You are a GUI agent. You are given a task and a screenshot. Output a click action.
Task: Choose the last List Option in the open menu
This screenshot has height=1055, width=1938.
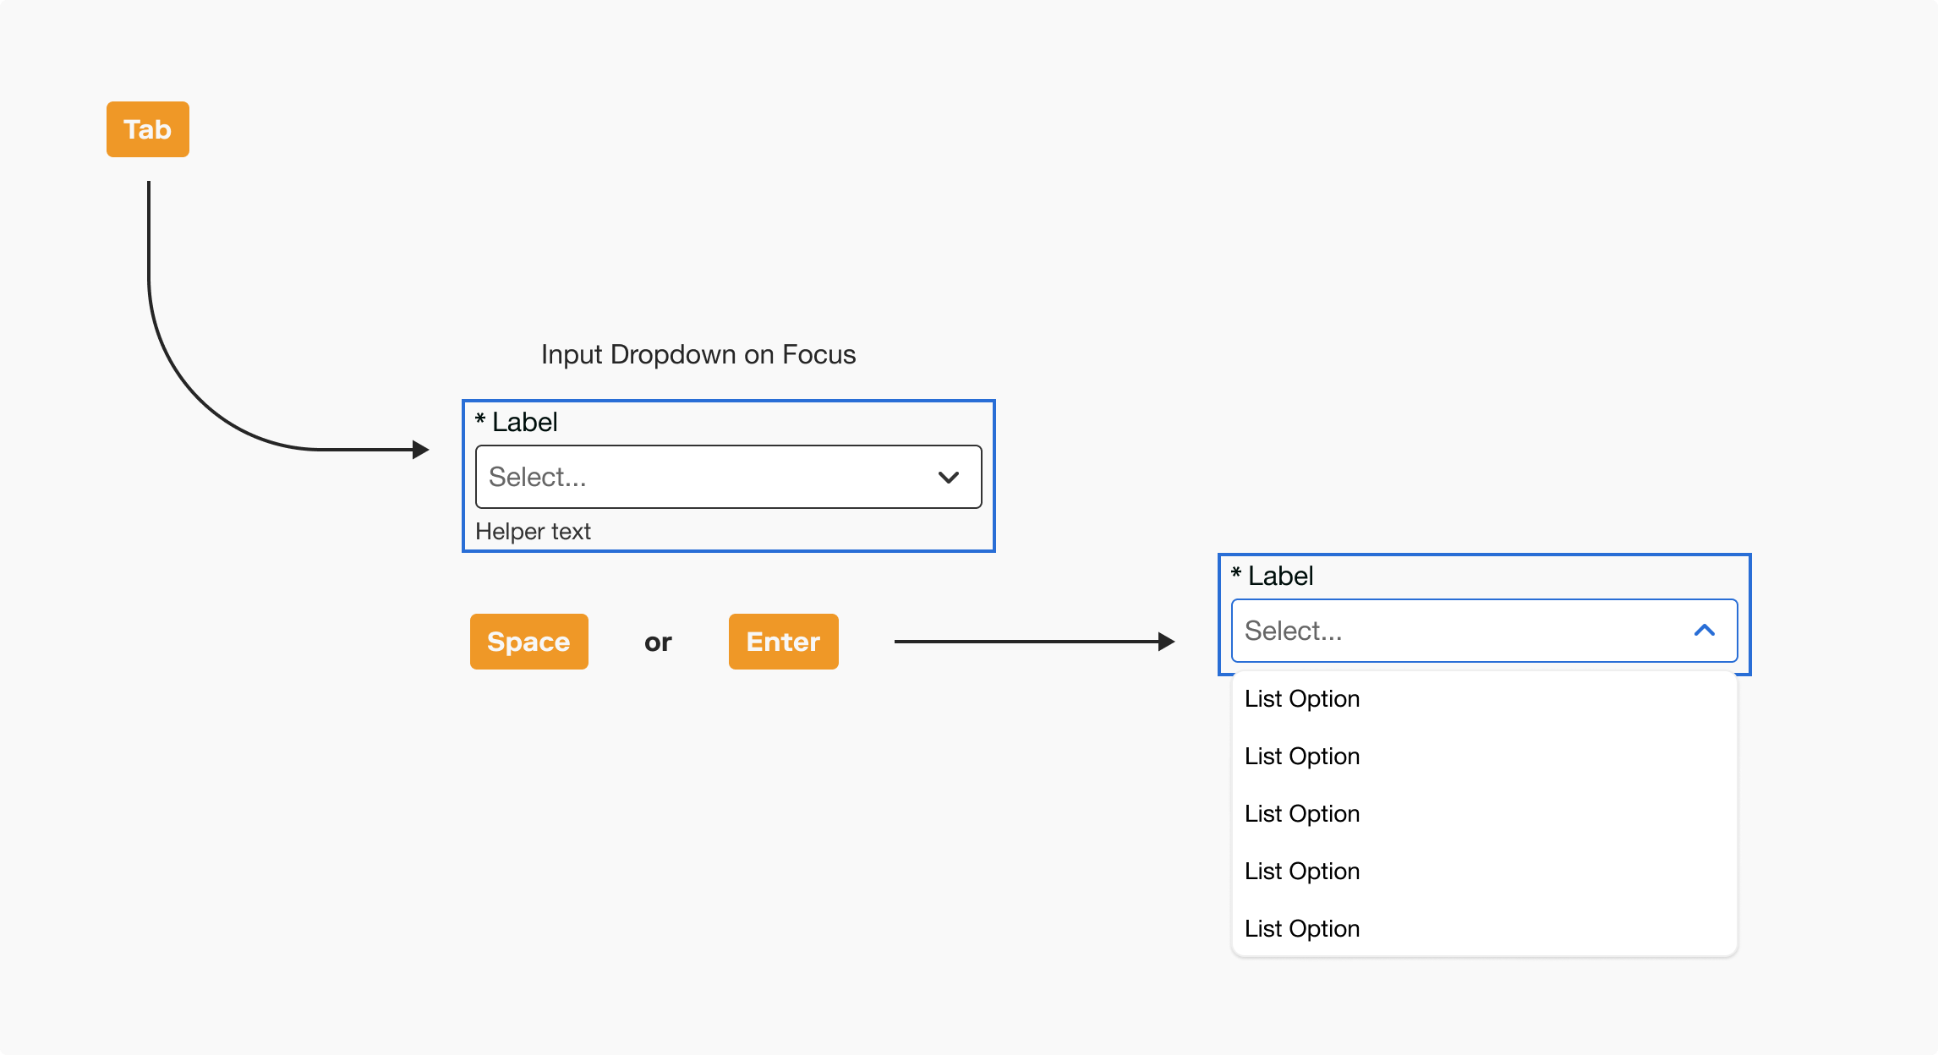(x=1485, y=929)
